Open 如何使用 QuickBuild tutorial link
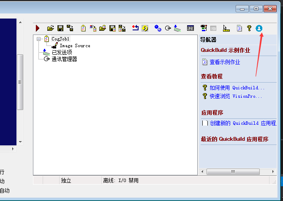 pyautogui.click(x=237, y=88)
